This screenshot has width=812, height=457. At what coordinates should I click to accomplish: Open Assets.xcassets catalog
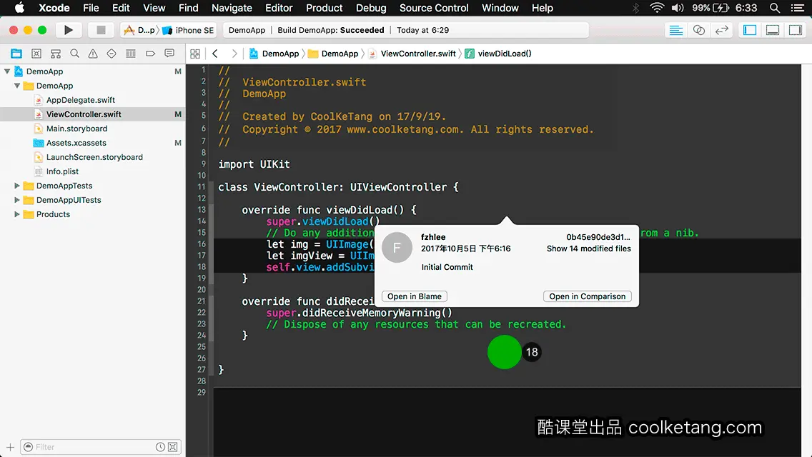coord(76,143)
